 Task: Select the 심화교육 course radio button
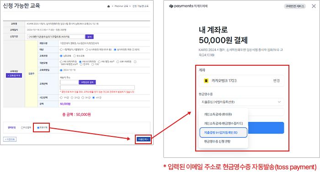pyautogui.click(x=61, y=56)
